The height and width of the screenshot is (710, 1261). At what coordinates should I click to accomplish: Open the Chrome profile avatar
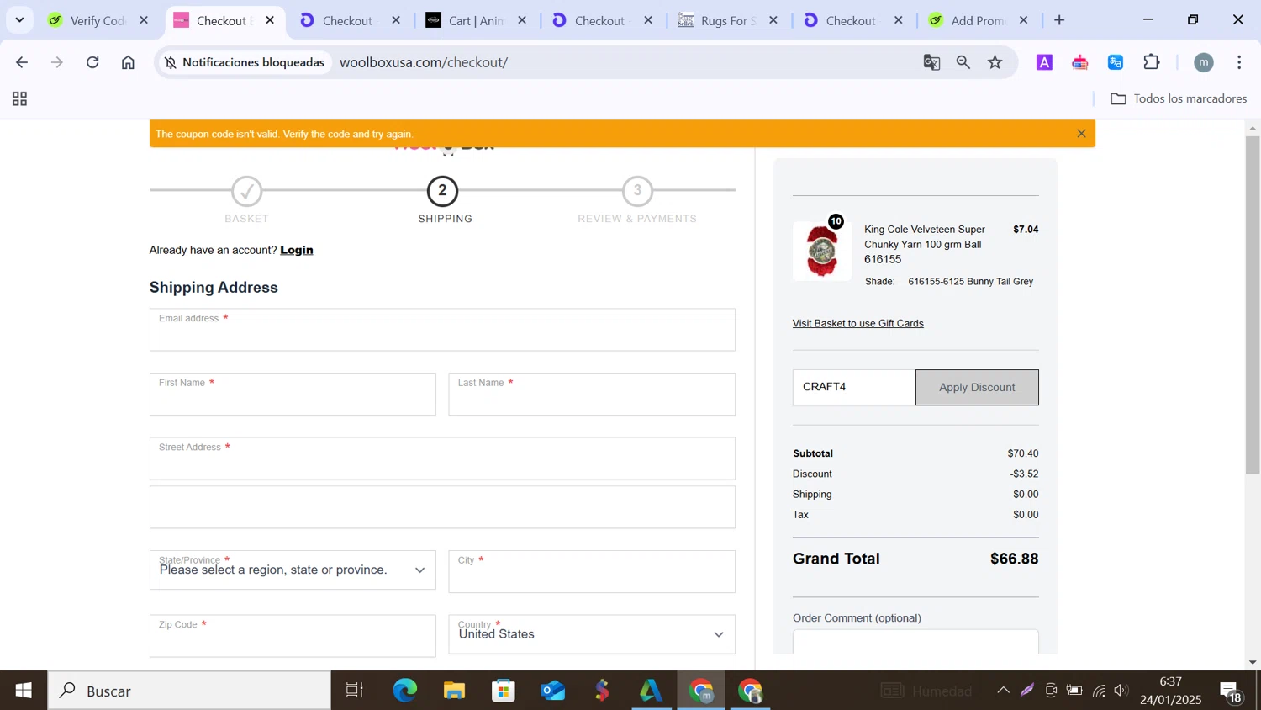[1204, 62]
